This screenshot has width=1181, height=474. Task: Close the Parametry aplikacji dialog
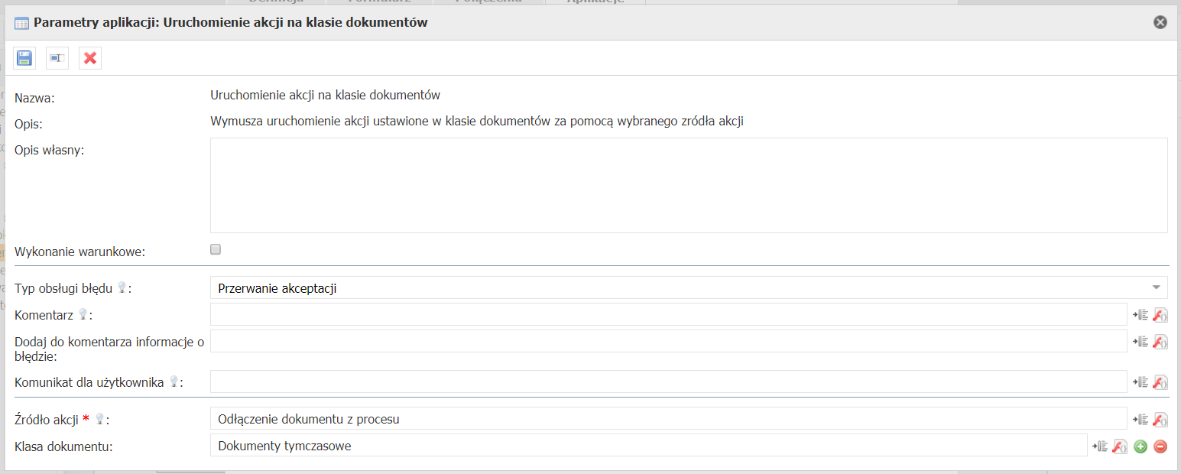click(x=1160, y=22)
